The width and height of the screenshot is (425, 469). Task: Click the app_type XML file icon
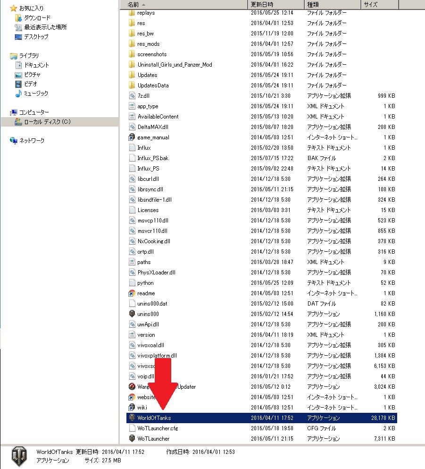point(132,106)
